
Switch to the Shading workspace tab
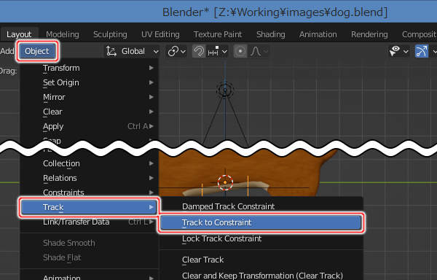click(x=271, y=34)
